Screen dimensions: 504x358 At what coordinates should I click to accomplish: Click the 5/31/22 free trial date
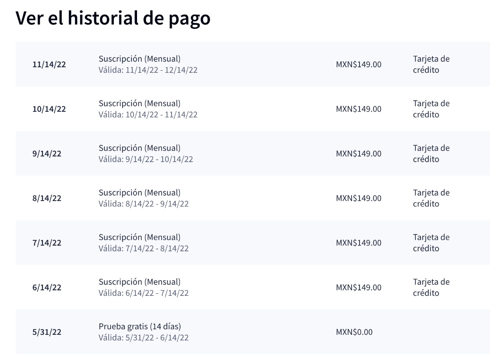(47, 332)
